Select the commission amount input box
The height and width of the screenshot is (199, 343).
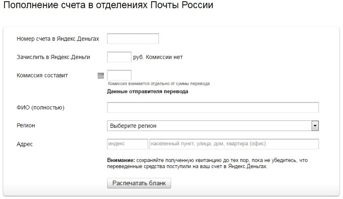click(119, 75)
